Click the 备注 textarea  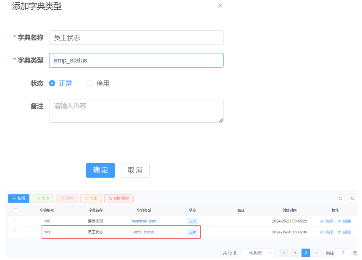click(136, 111)
